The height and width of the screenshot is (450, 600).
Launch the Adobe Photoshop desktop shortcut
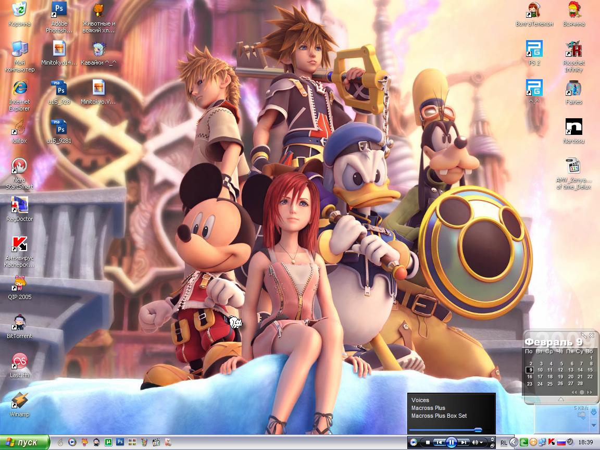[x=59, y=17]
